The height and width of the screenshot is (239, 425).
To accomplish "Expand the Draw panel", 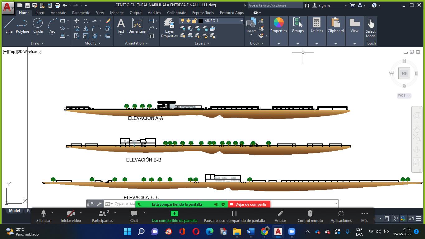I will pyautogui.click(x=37, y=43).
